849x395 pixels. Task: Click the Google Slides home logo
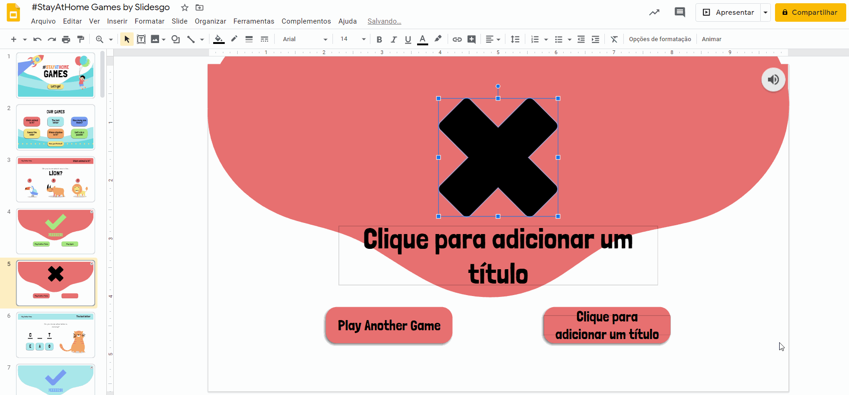(14, 12)
